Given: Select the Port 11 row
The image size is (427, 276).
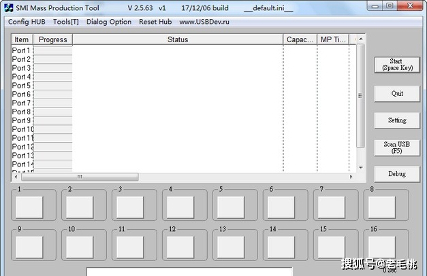Looking at the screenshot, I should pos(184,138).
